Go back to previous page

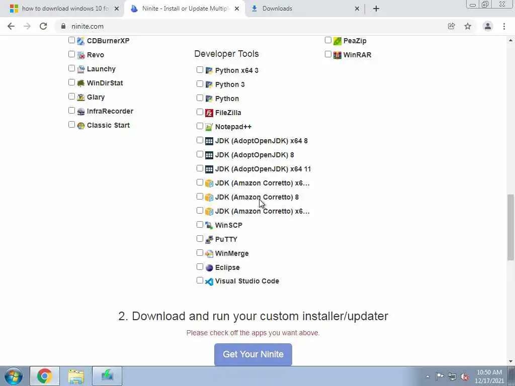[x=11, y=26]
